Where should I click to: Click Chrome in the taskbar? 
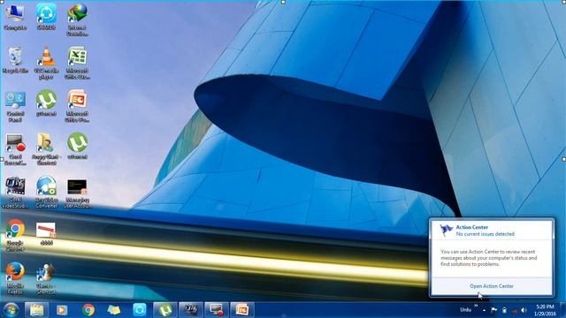[88, 310]
